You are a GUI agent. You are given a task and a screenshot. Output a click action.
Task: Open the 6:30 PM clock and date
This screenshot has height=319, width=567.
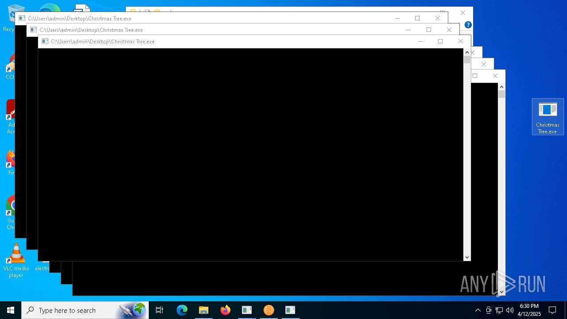[529, 310]
